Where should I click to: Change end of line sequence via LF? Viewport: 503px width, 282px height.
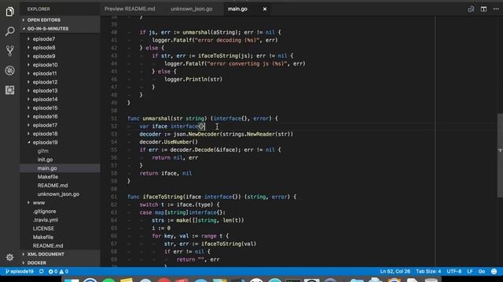470,272
